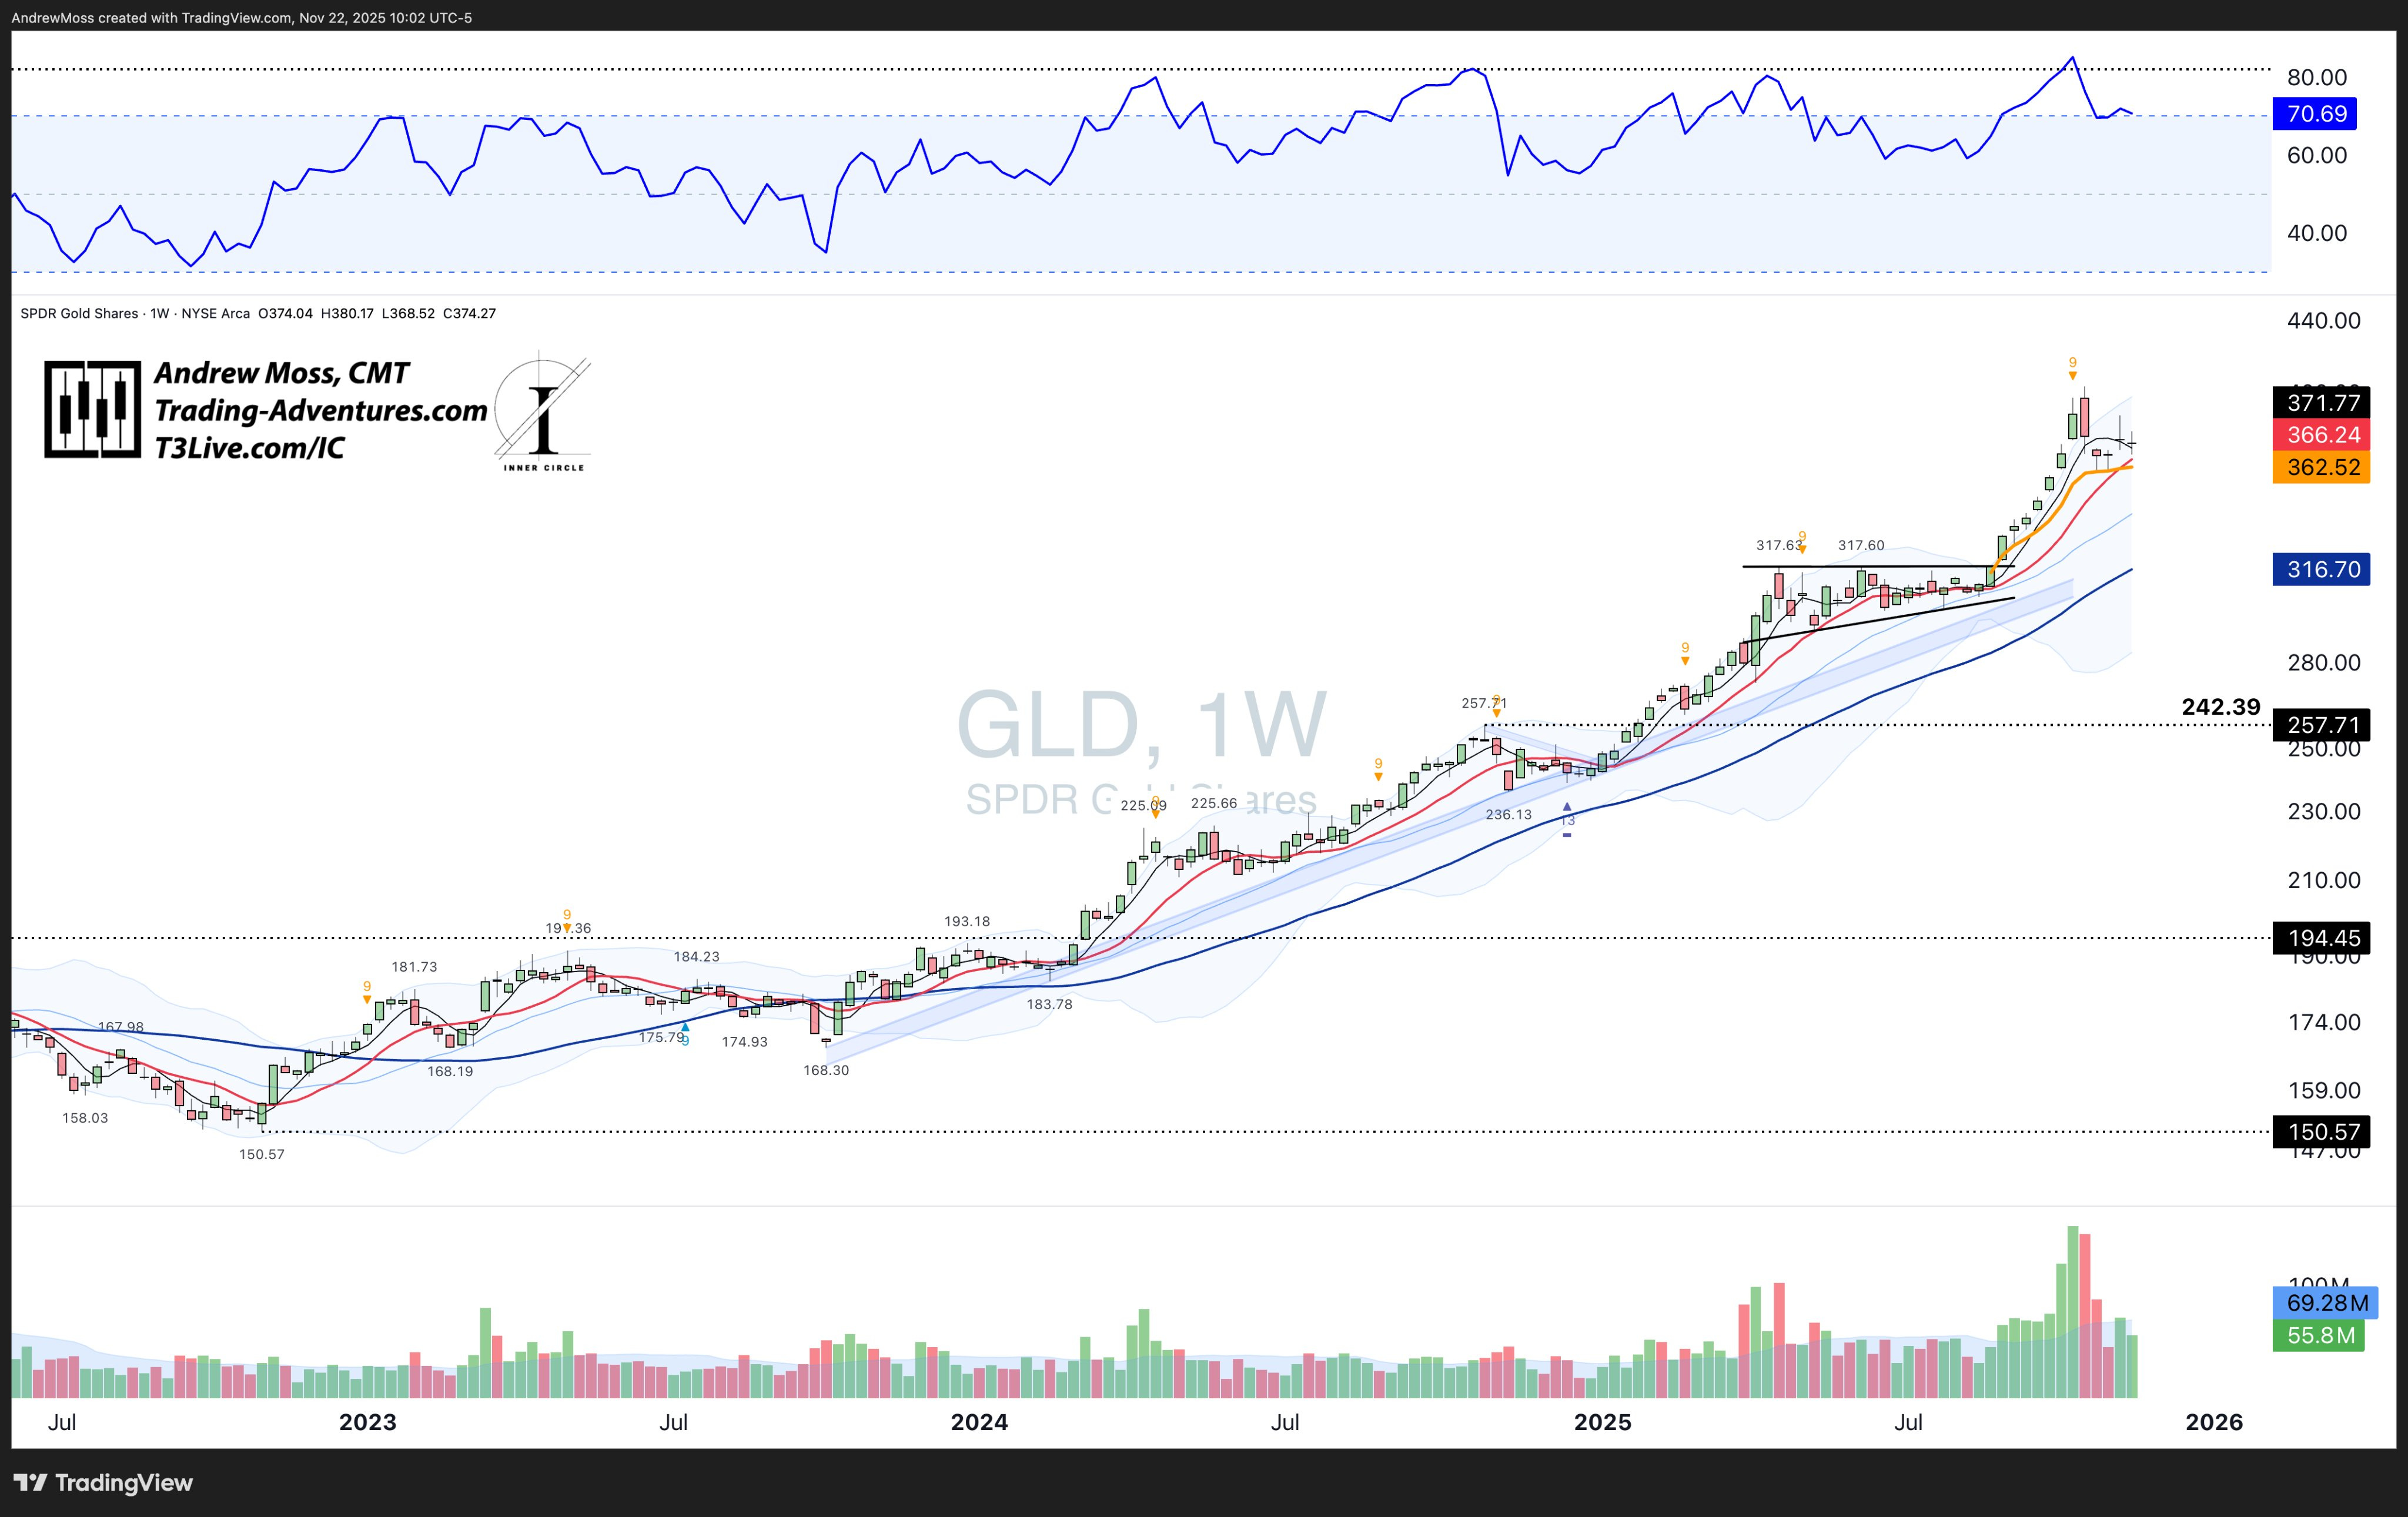Click the 2025 label on time axis
2408x1517 pixels.
1602,1422
